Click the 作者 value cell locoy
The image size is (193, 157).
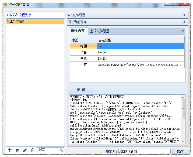(x=141, y=52)
